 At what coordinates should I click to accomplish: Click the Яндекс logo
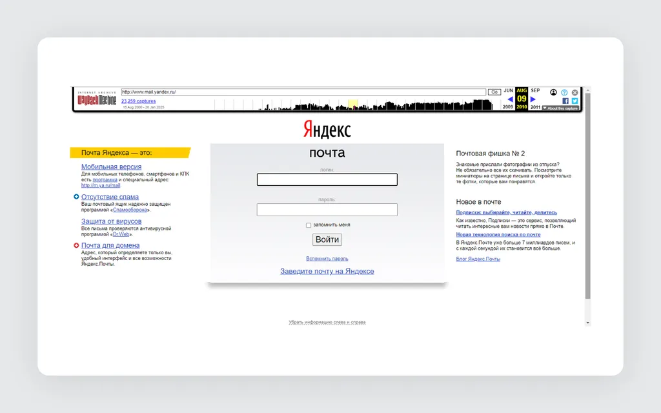pyautogui.click(x=327, y=129)
